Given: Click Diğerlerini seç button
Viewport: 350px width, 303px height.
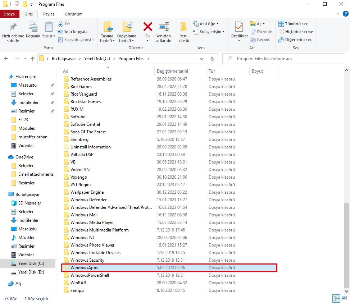Looking at the screenshot, I should click(x=295, y=40).
